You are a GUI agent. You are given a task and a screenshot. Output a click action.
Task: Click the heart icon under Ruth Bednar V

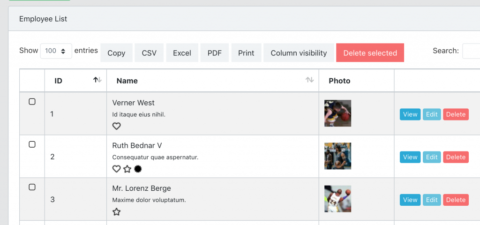pyautogui.click(x=117, y=169)
